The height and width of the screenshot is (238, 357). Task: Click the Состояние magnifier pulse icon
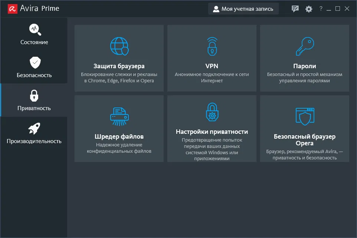(35, 30)
